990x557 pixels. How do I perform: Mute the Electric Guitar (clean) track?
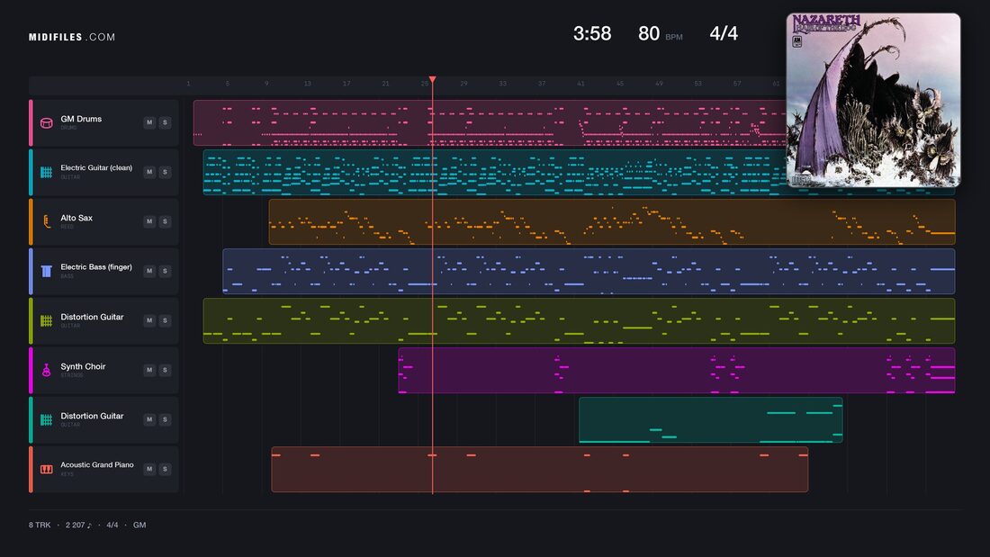coord(149,172)
